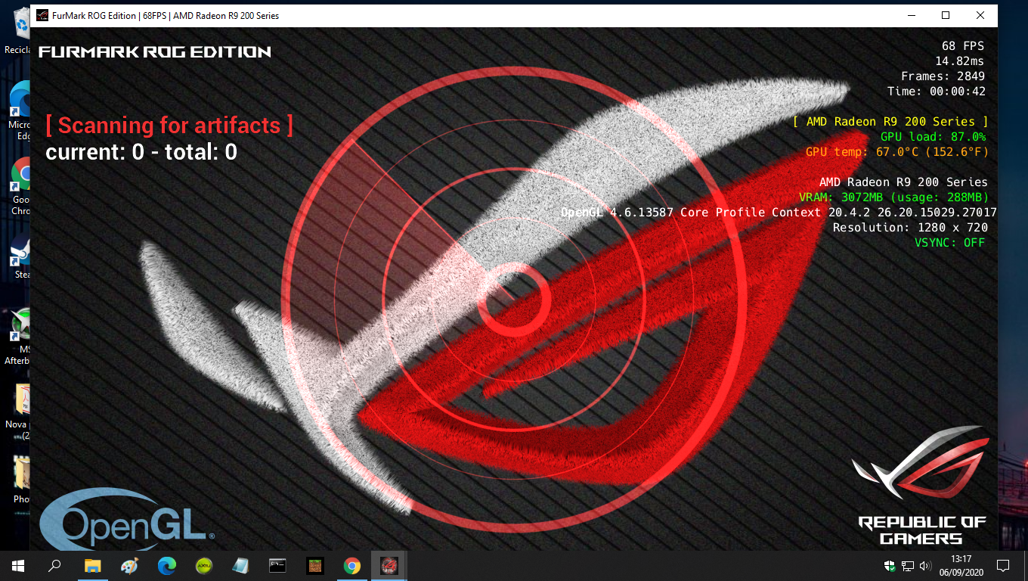Open Windows Security tray icon
Viewport: 1028px width, 581px height.
(x=890, y=566)
